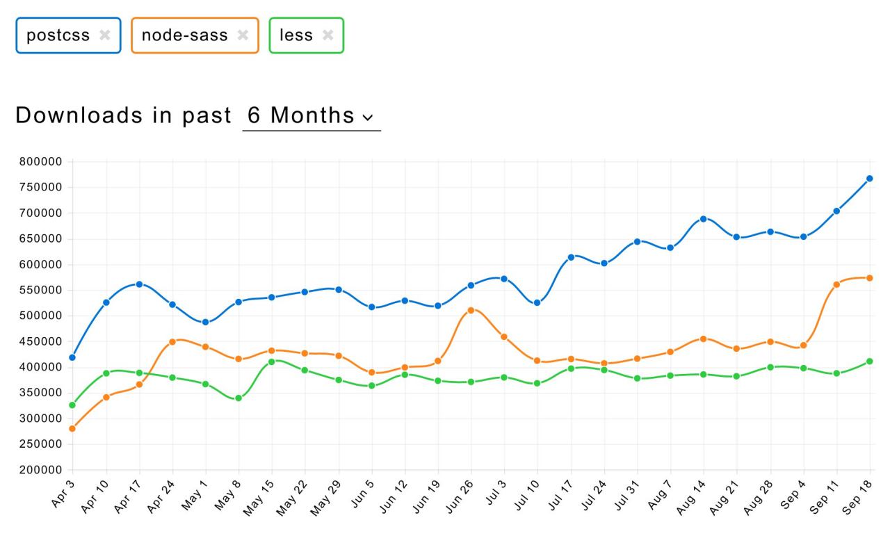
Task: Click the postcss data point at Aug 14
Action: tap(704, 219)
